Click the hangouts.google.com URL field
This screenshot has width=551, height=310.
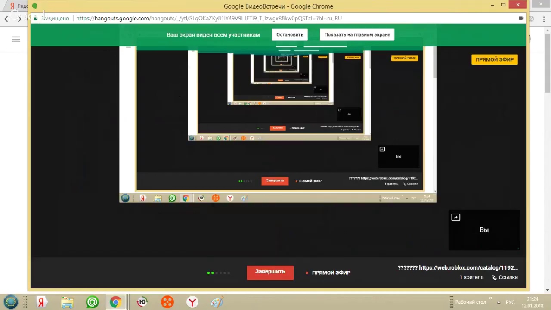pos(209,18)
